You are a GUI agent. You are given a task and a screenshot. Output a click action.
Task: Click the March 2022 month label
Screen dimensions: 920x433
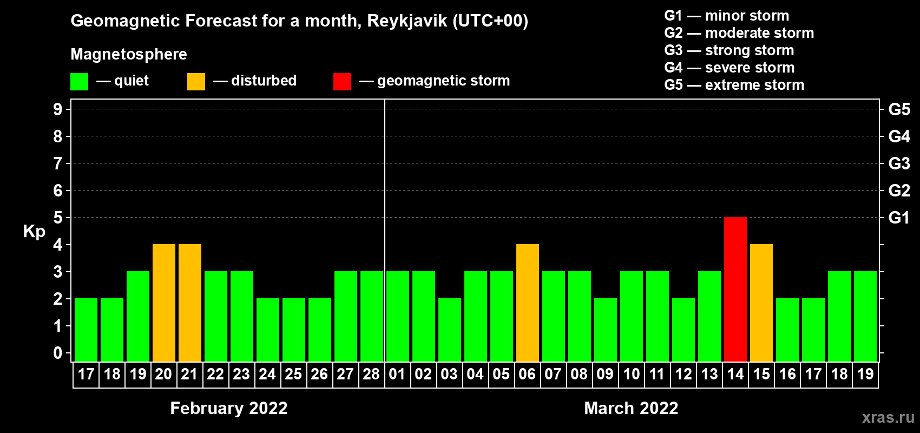click(x=631, y=408)
